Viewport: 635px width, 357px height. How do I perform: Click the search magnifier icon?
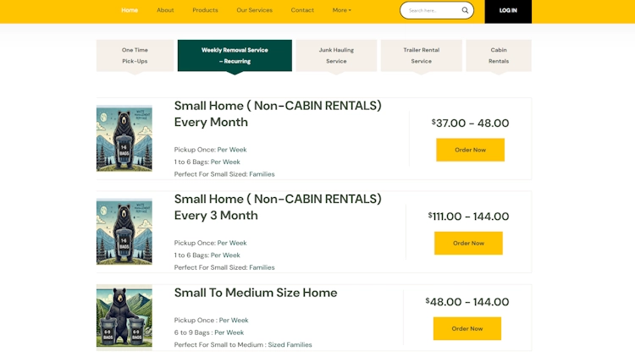pos(465,10)
